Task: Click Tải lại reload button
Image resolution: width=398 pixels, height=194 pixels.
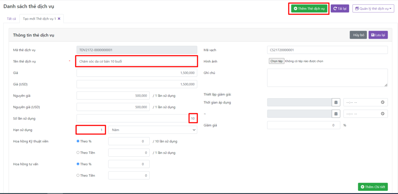Action: 340,9
